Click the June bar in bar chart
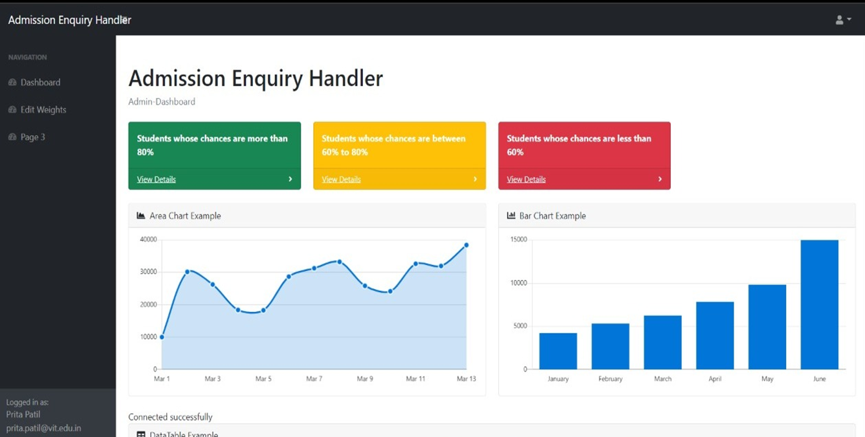865x437 pixels. click(x=819, y=304)
